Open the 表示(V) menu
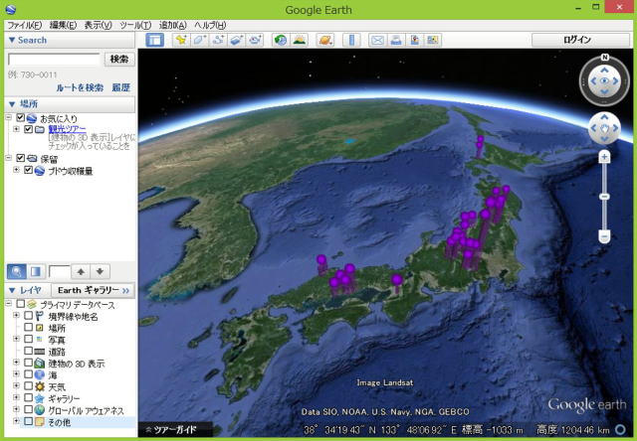637x441 pixels. (x=98, y=25)
